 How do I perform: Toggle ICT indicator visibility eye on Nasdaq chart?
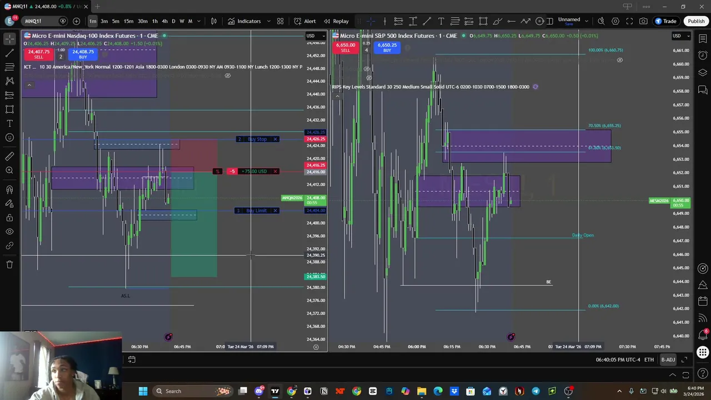[x=227, y=76]
